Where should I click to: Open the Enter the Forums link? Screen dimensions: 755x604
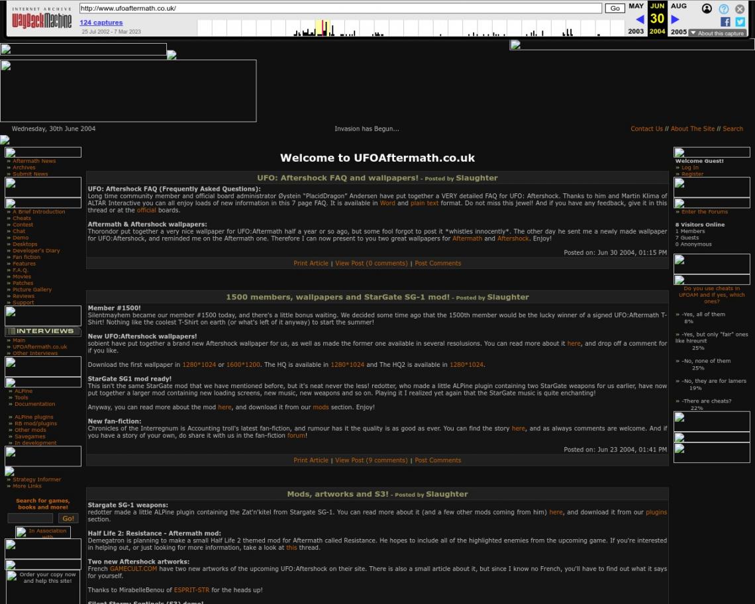click(705, 211)
